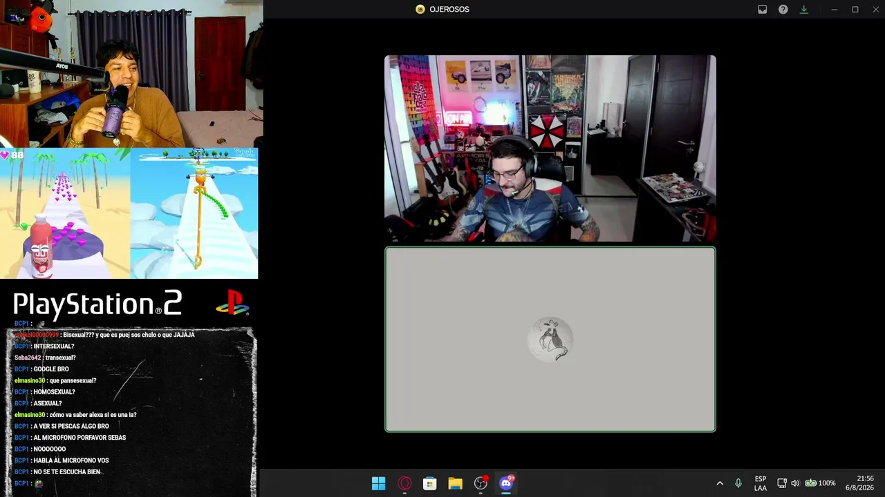Click the heart counter showing 88
This screenshot has width=885, height=497.
[x=12, y=155]
